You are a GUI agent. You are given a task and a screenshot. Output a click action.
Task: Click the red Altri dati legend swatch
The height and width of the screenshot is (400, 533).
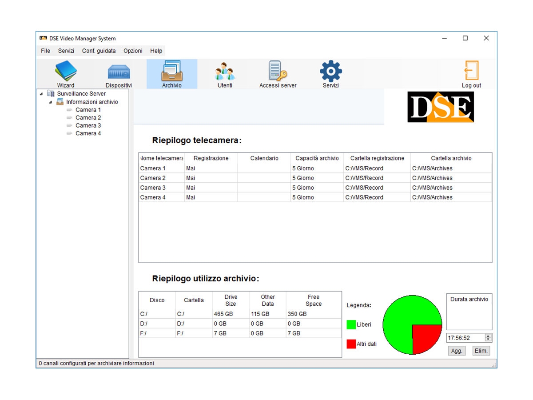coord(351,344)
